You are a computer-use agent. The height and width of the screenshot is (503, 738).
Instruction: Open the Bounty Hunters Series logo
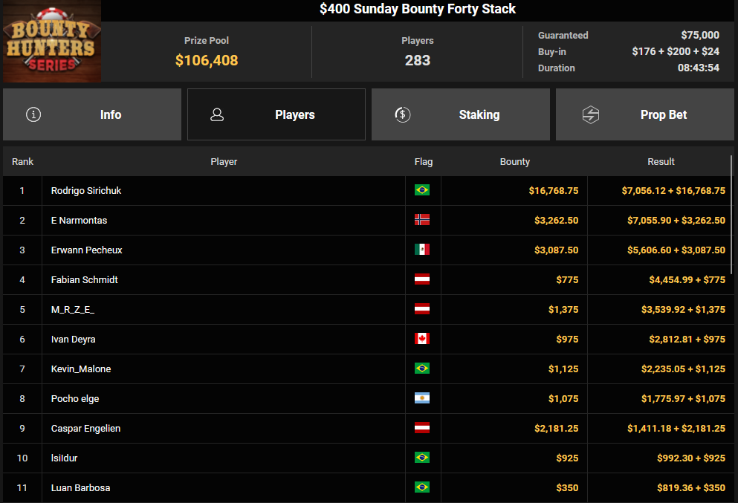pyautogui.click(x=51, y=42)
